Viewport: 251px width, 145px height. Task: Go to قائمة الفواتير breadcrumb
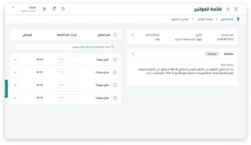(205, 19)
